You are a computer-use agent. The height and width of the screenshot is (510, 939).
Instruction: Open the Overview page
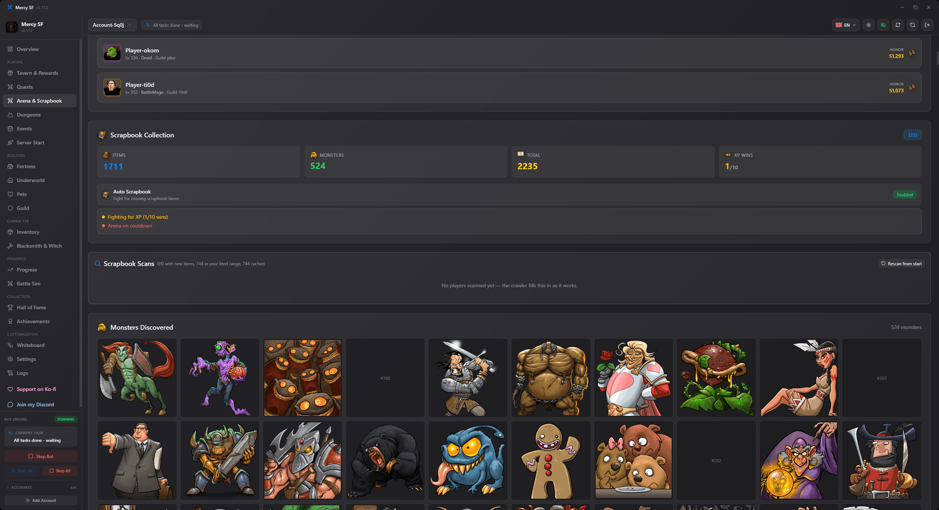(x=40, y=49)
